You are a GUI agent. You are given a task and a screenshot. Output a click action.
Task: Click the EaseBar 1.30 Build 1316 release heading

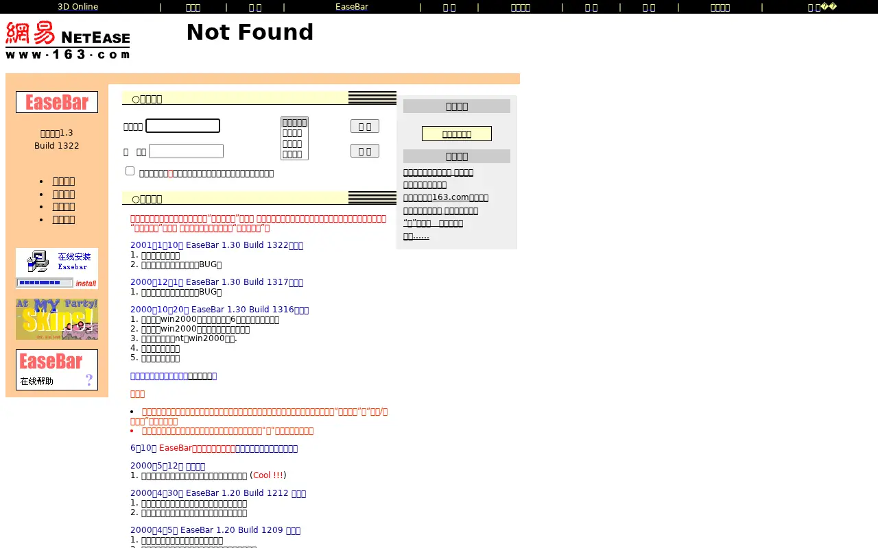[219, 310]
